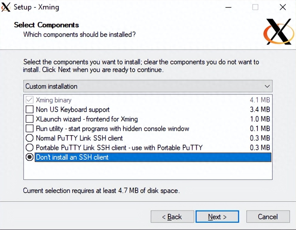Screen dimensions: 296x230
Task: Enable Run utility hidden console checkbox
Action: click(x=29, y=128)
